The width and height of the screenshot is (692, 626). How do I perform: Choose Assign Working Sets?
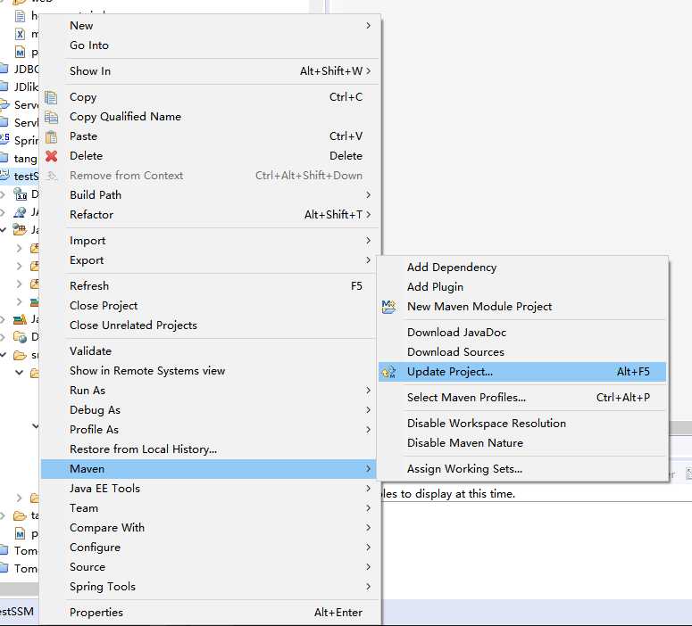point(522,469)
